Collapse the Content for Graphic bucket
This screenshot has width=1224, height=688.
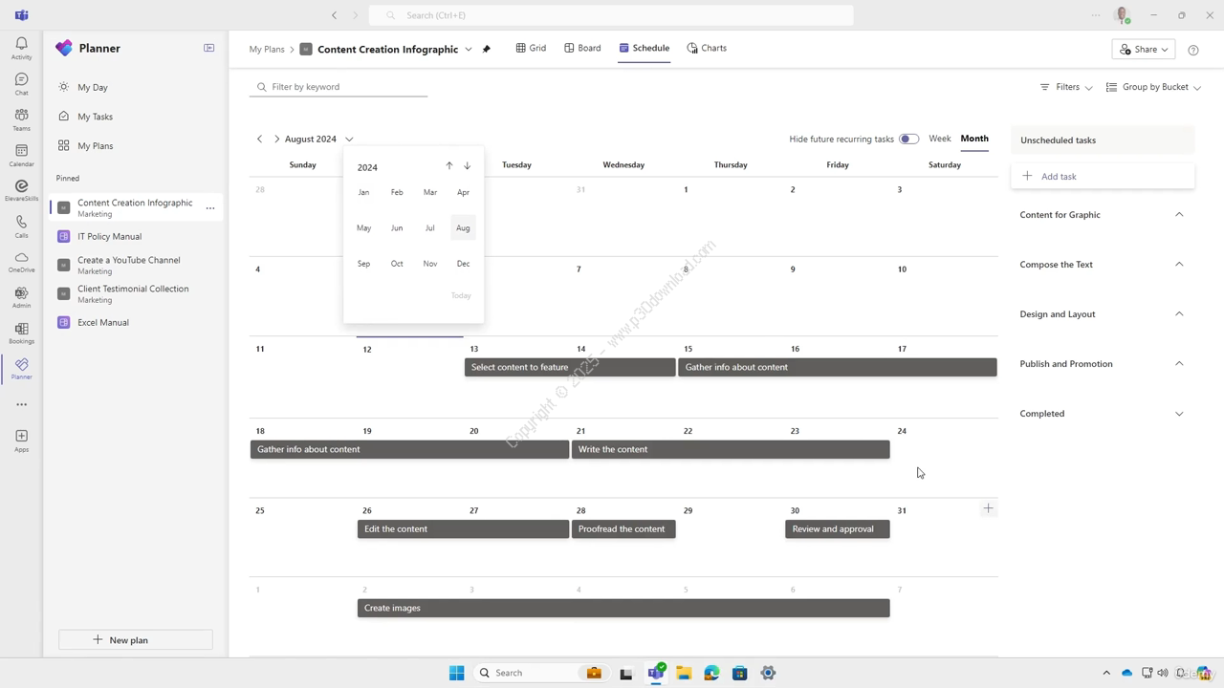[1178, 215]
